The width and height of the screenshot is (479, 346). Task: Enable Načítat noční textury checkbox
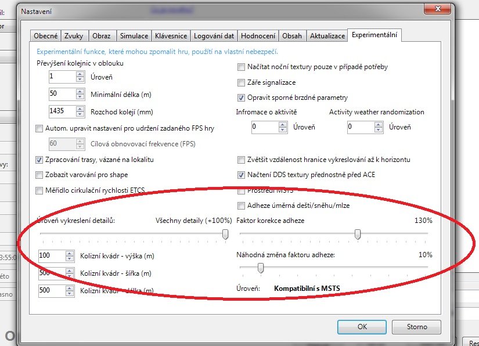242,67
